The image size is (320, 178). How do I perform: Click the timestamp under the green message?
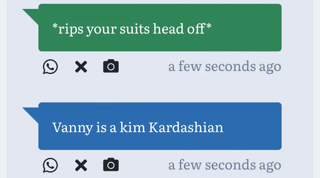coord(224,67)
